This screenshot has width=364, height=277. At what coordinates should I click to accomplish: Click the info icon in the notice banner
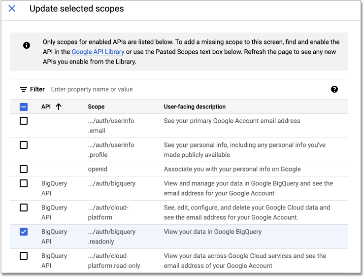(27, 45)
